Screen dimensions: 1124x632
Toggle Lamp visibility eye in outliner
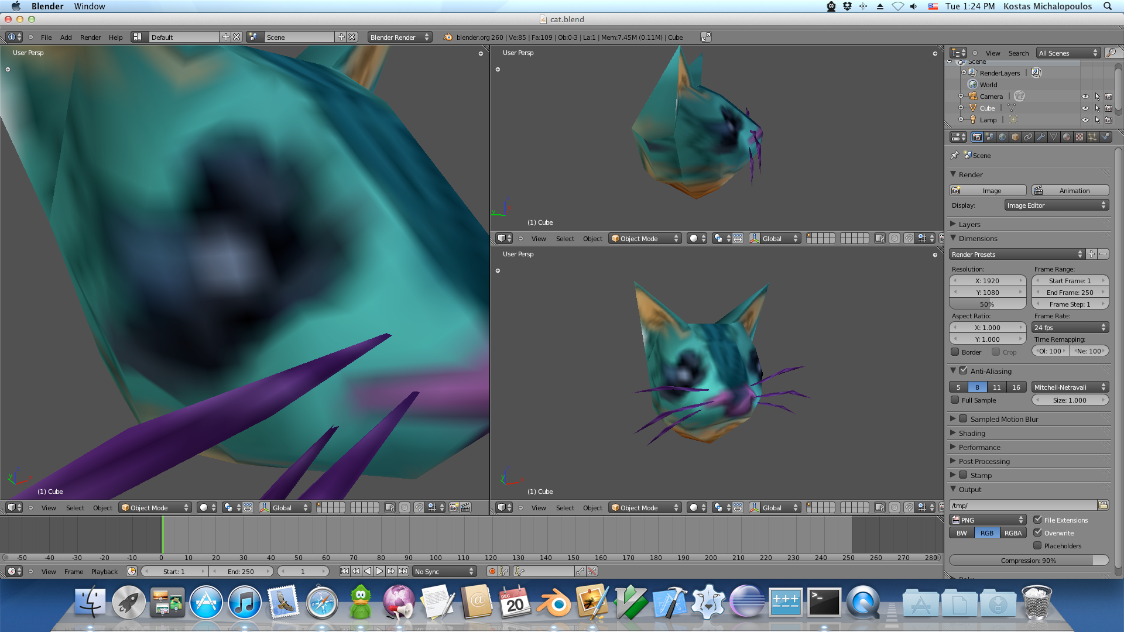tap(1085, 119)
